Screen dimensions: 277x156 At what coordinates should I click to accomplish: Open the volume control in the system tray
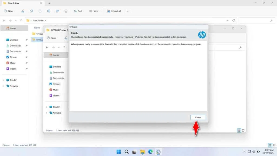253,151
